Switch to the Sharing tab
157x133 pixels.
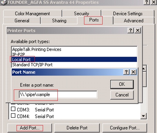tap(59, 21)
